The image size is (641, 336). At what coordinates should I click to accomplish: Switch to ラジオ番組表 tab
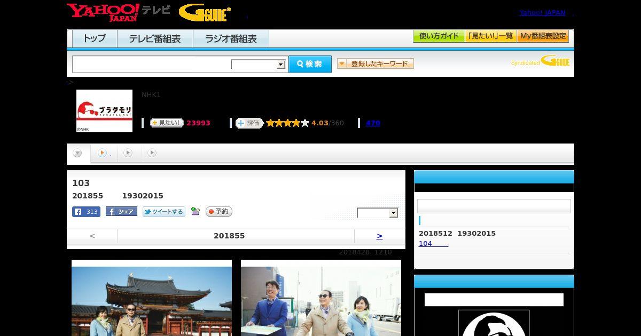point(231,39)
